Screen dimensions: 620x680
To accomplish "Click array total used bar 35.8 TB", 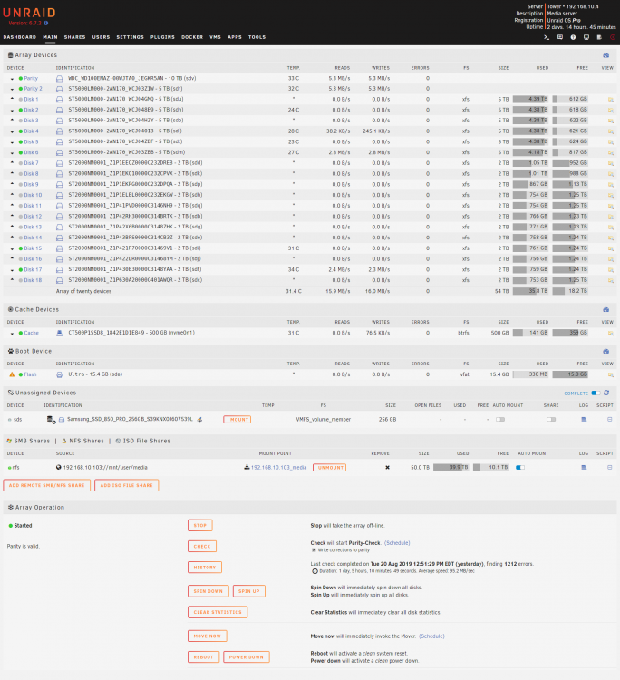I will pyautogui.click(x=530, y=291).
